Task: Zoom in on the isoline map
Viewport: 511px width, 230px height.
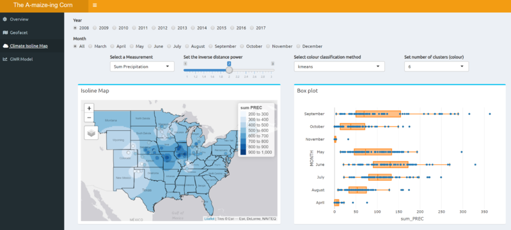Action: [x=90, y=108]
